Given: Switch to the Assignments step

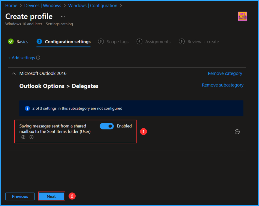Looking at the screenshot, I should (154, 42).
